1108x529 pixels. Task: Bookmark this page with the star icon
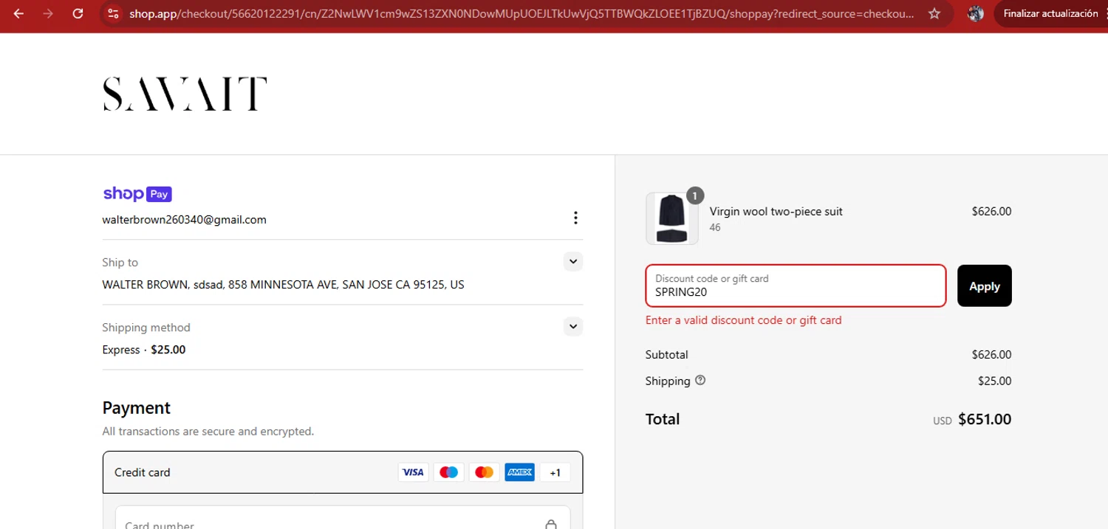[x=934, y=14]
